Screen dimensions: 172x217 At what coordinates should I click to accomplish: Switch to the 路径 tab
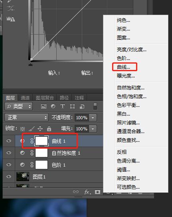[64, 98]
